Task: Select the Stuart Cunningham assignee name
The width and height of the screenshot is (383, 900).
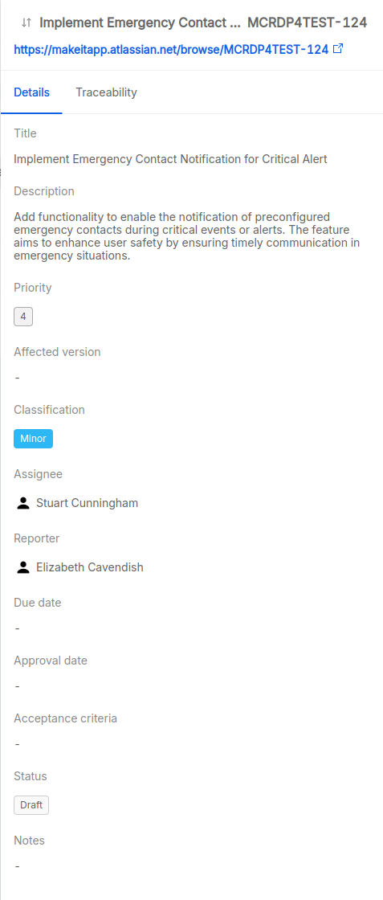Action: [88, 503]
